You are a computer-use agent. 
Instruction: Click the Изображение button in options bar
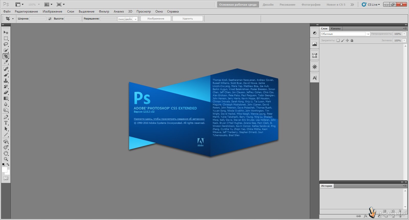point(156,19)
